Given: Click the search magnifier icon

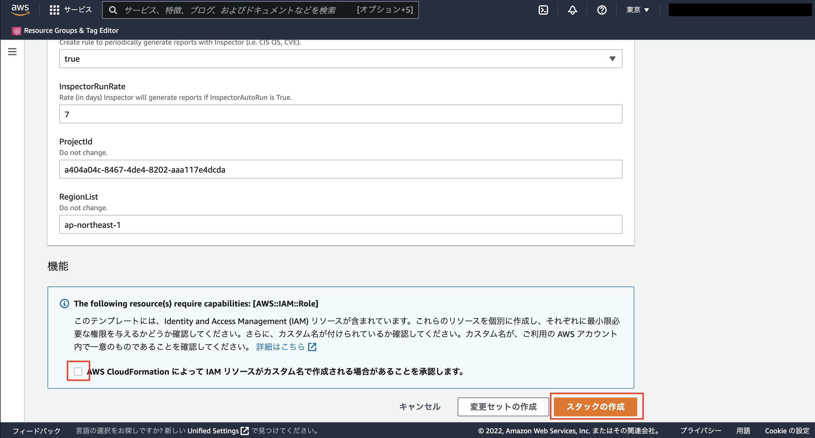Looking at the screenshot, I should pyautogui.click(x=113, y=10).
